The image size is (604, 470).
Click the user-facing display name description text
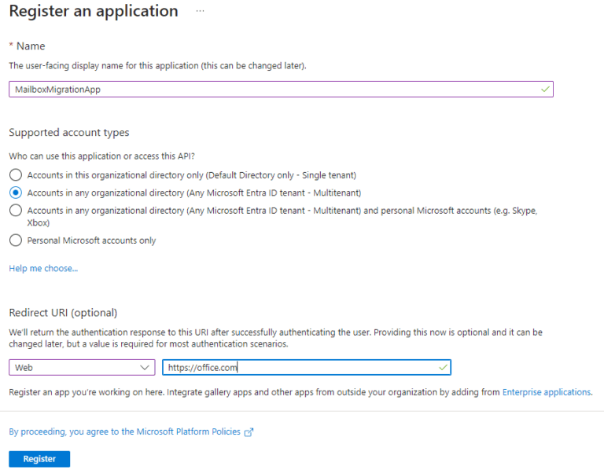157,66
